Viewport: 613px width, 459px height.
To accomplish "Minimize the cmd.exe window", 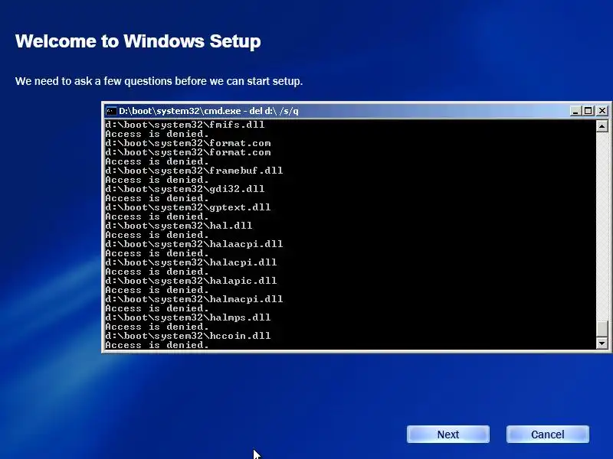I will click(x=575, y=111).
